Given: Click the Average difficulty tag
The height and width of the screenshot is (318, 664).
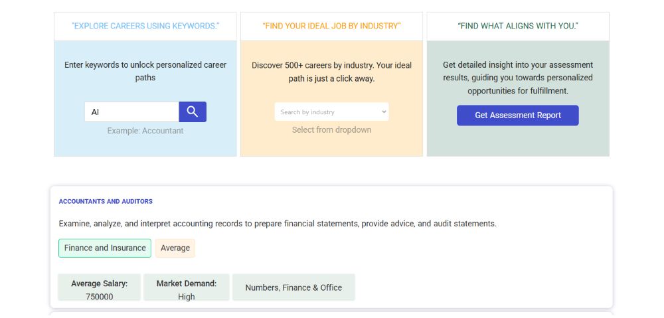Looking at the screenshot, I should pos(175,248).
